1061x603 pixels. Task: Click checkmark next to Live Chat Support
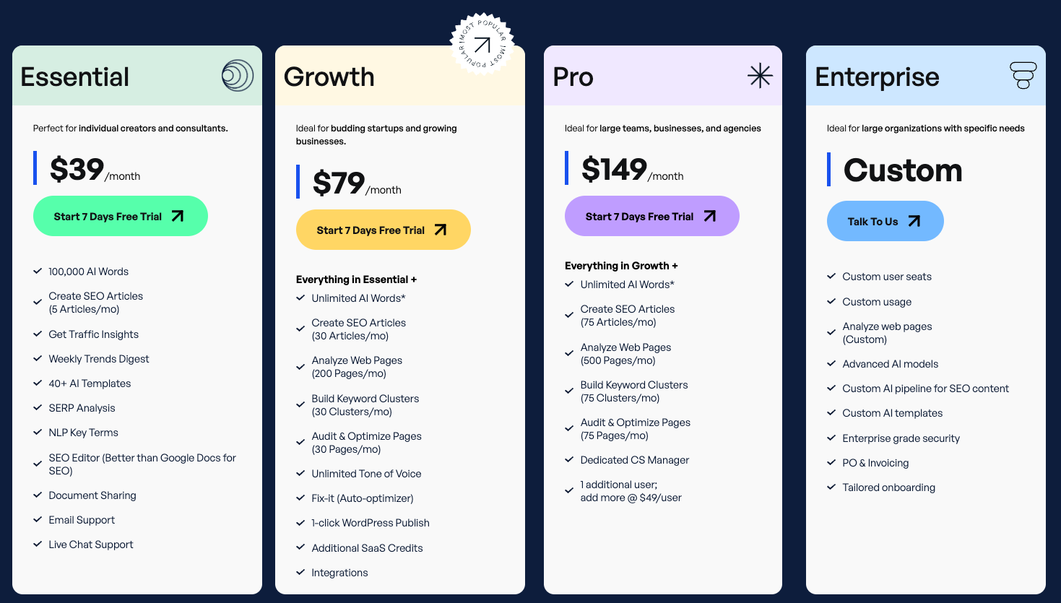(x=38, y=545)
